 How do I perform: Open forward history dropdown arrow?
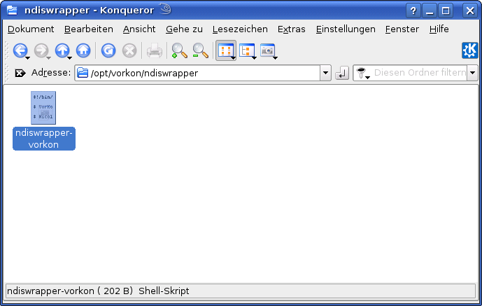48,58
